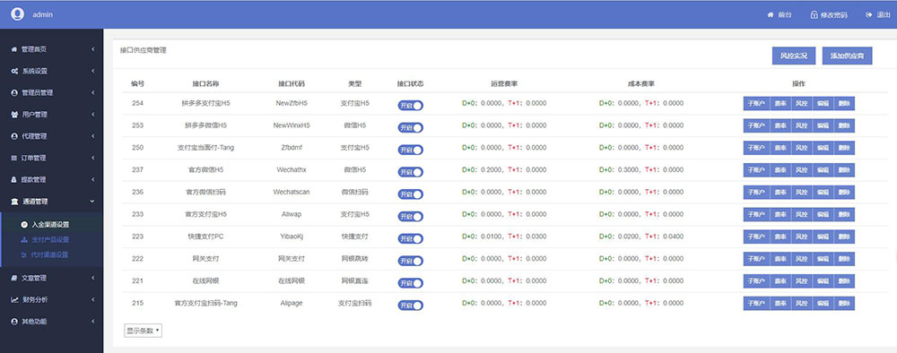Toggle the status switch for 官方微信H5
The image size is (897, 353).
[411, 172]
